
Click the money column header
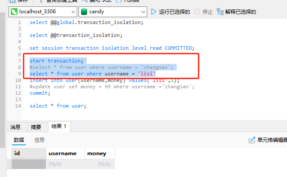(x=100, y=153)
